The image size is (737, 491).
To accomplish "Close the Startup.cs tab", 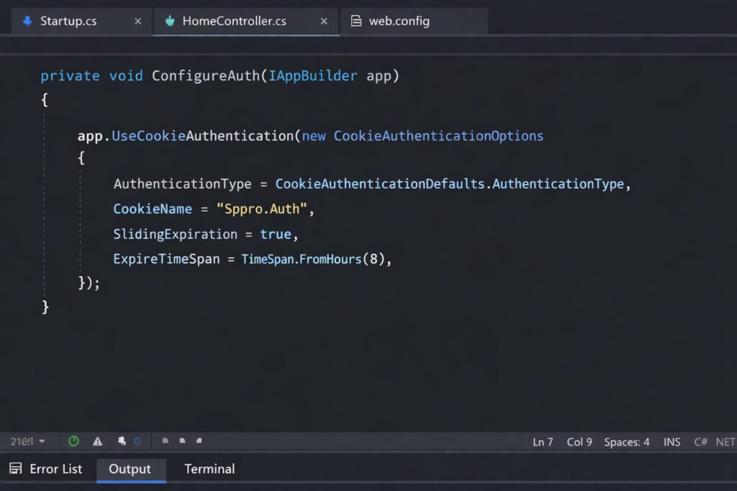I will point(137,21).
